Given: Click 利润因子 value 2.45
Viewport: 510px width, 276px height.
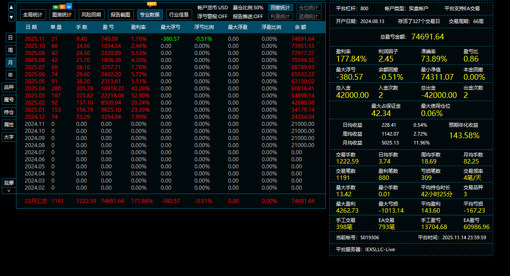Looking at the screenshot, I should pos(386,59).
